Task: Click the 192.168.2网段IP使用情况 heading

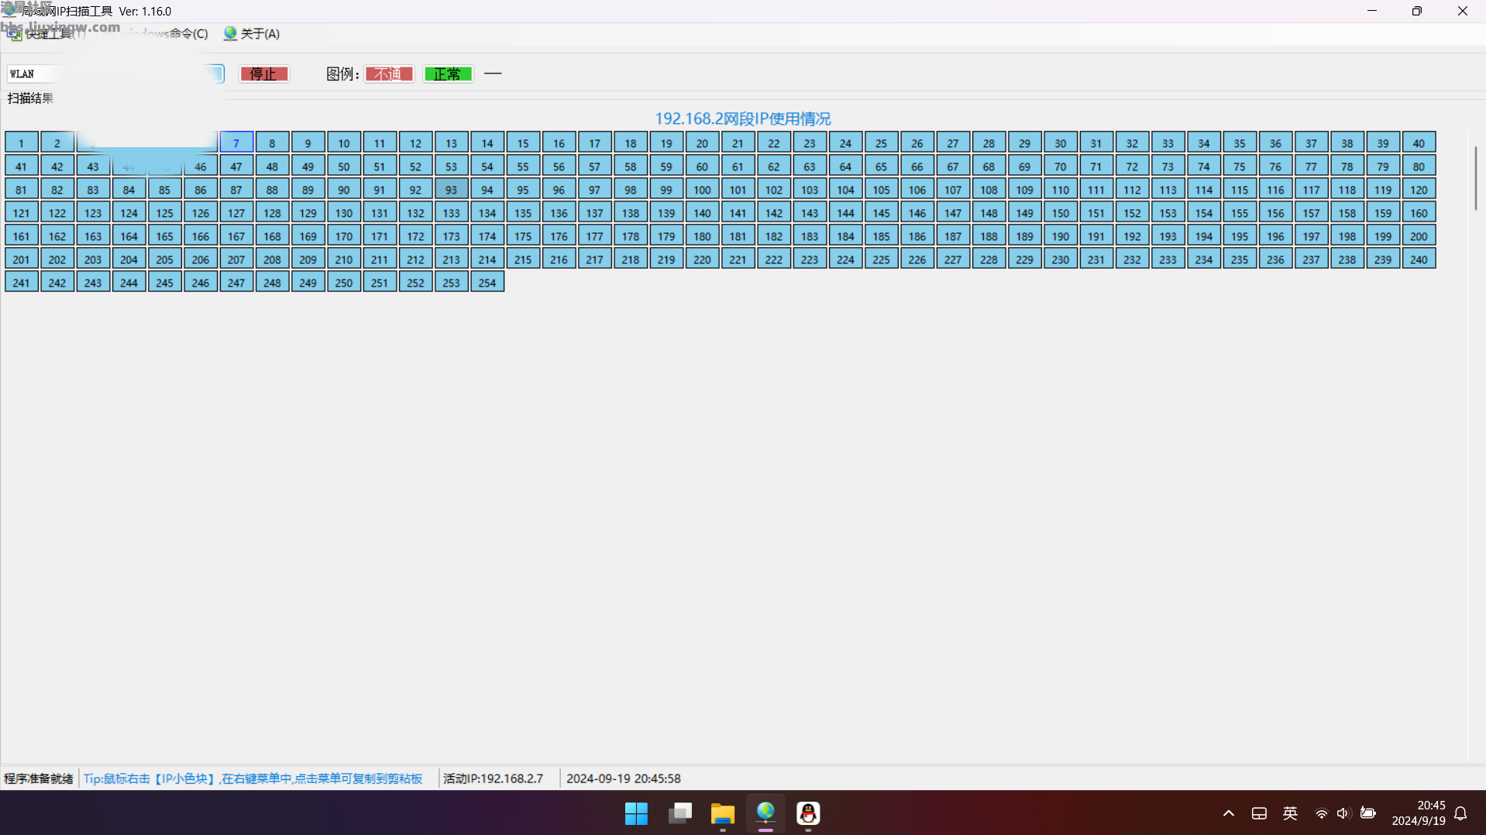Action: [x=743, y=119]
